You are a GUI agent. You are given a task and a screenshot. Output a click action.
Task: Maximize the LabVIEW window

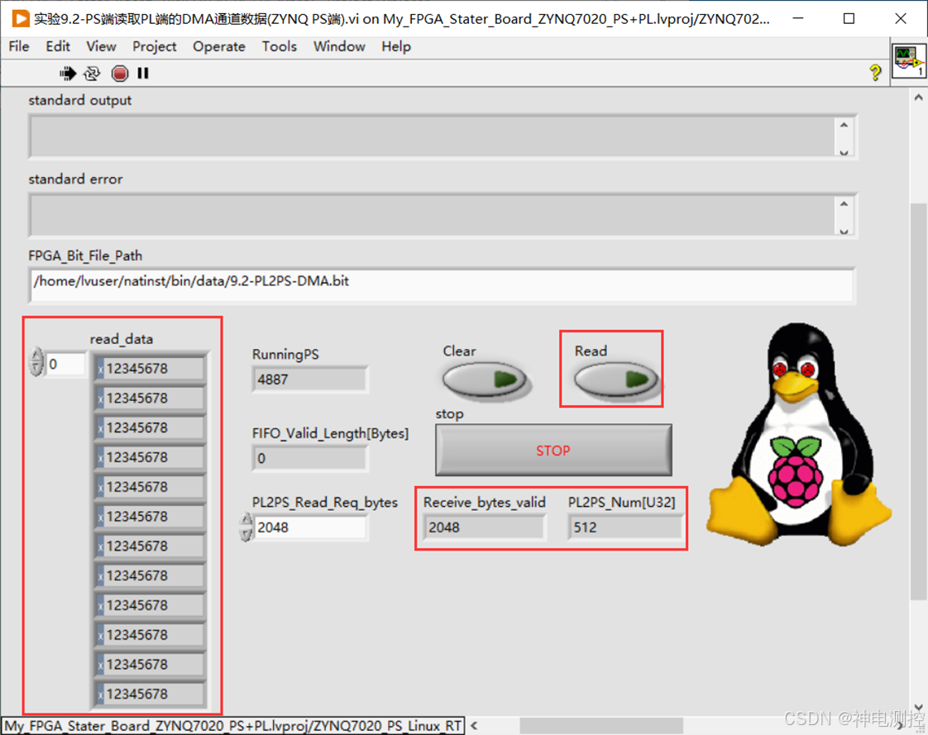tap(849, 18)
